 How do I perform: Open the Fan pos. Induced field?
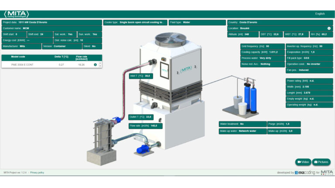pyautogui.click(x=309, y=70)
